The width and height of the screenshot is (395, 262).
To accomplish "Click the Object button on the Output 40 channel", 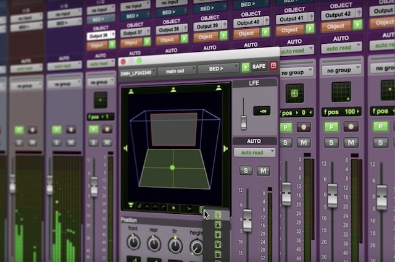I will [x=246, y=33].
